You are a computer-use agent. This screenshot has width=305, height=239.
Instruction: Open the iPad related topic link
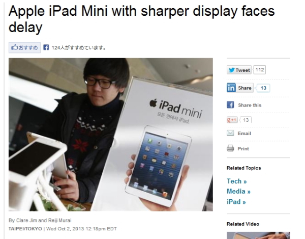coord(236,202)
